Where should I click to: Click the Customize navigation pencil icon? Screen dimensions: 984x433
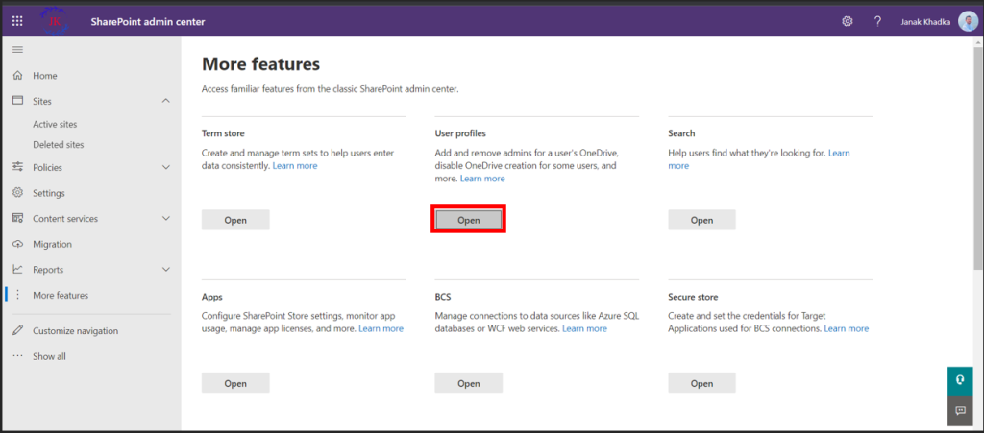pyautogui.click(x=17, y=330)
